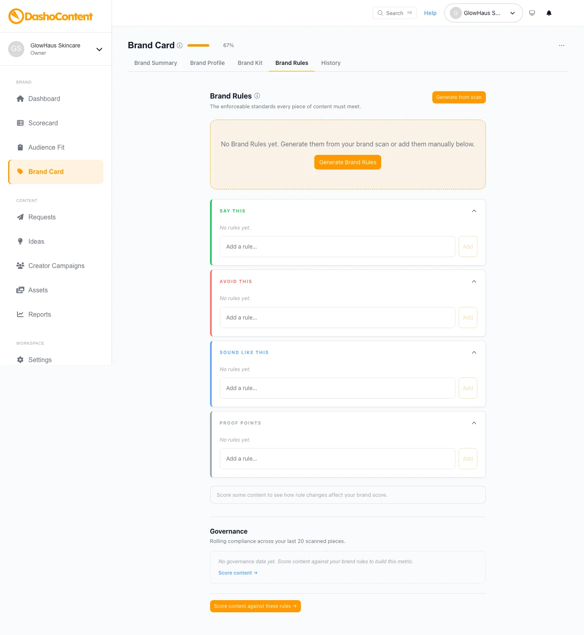Click Add button in Avoid This

pos(468,317)
